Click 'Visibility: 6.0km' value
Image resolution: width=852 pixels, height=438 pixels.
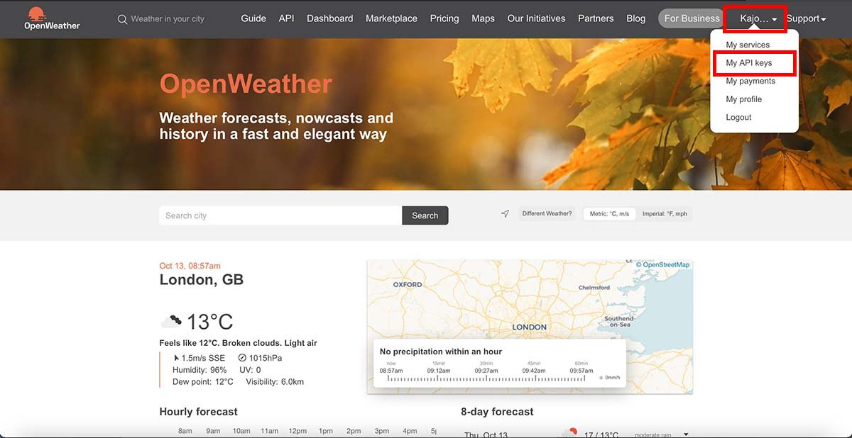pos(275,382)
